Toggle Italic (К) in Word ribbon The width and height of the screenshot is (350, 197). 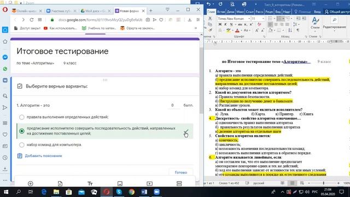pos(225,24)
